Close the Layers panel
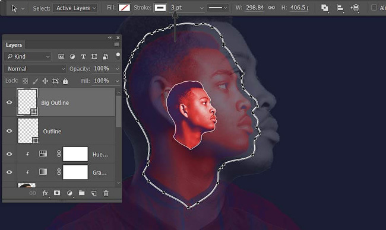The width and height of the screenshot is (386, 230). coord(118,37)
